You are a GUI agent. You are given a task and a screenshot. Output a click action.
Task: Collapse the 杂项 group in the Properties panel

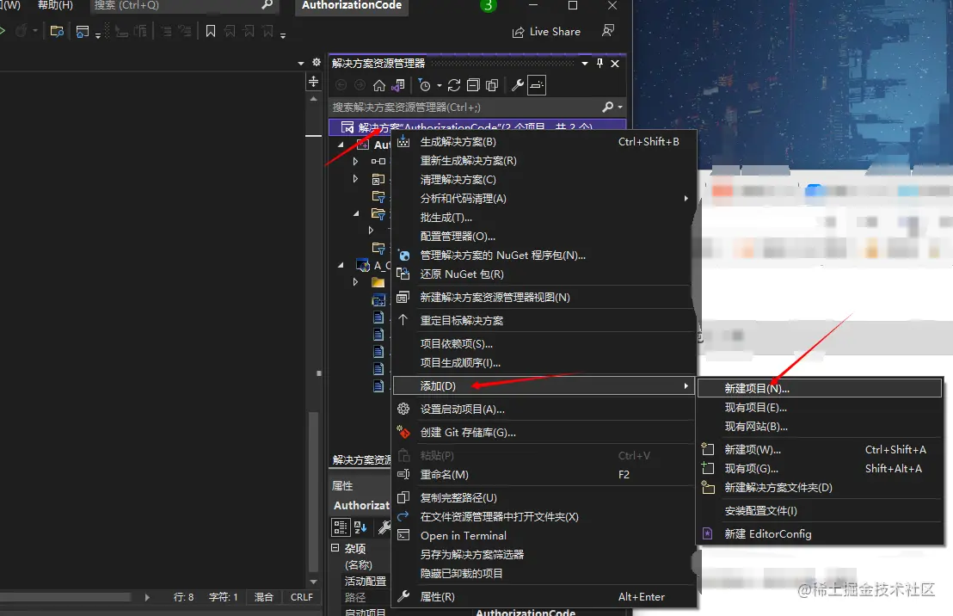point(335,548)
